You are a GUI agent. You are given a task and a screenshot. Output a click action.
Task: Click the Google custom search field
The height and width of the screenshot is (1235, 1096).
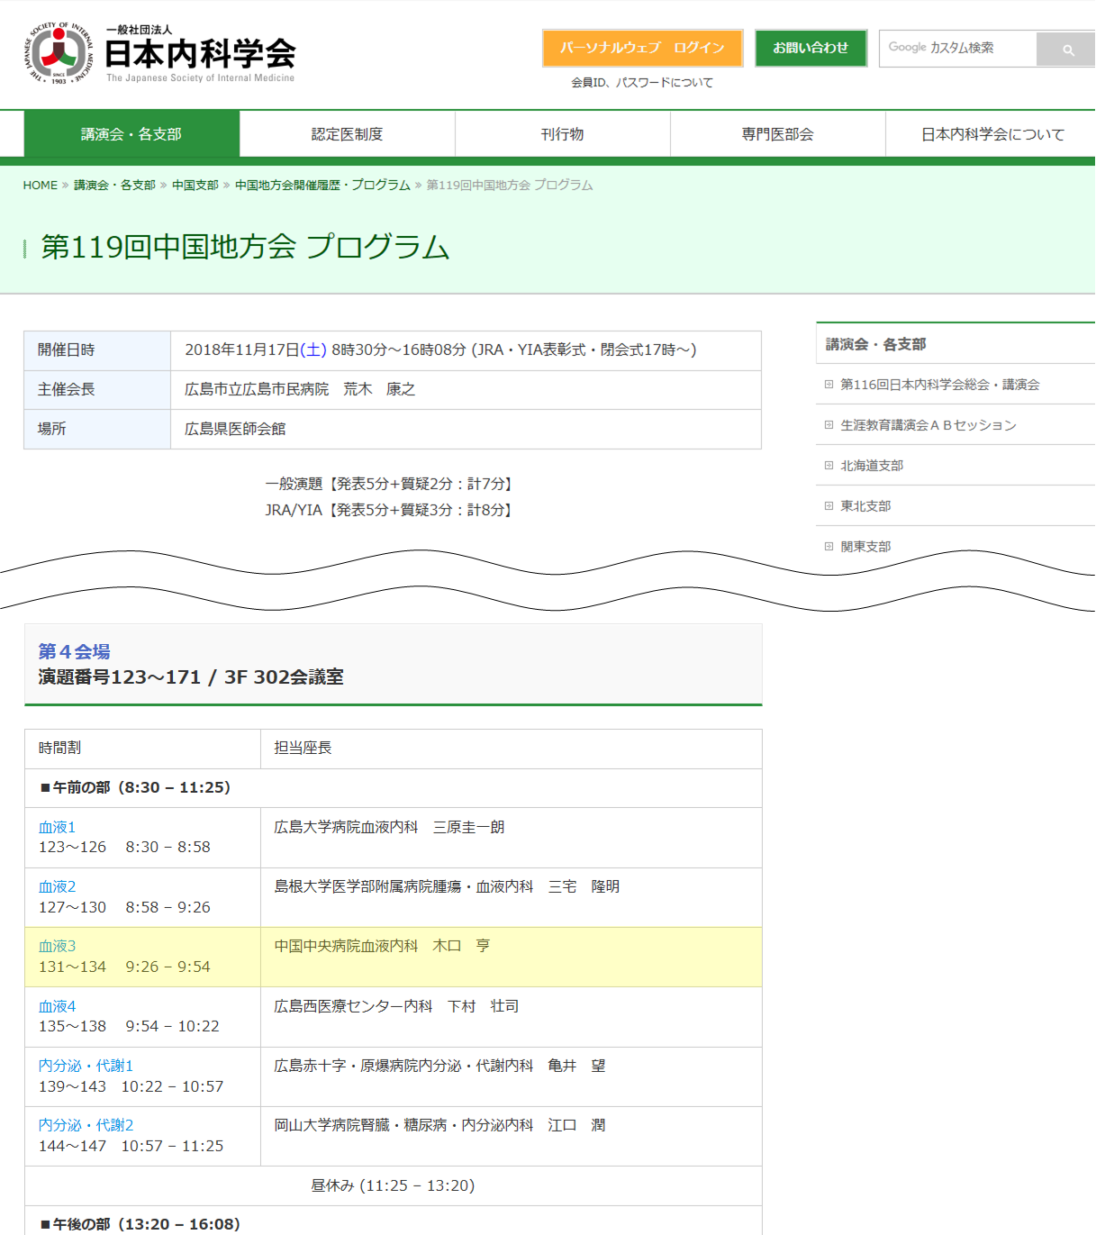coord(957,49)
